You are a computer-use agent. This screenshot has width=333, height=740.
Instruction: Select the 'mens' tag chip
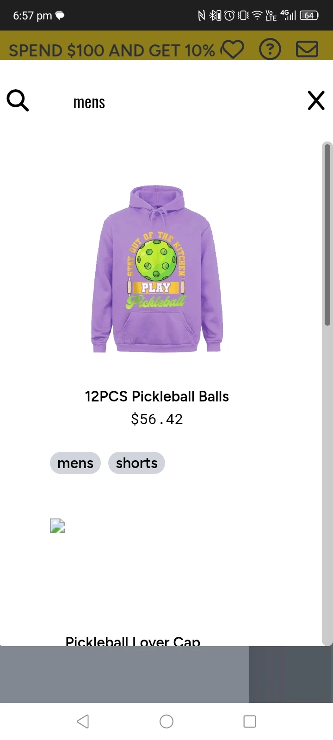click(75, 463)
